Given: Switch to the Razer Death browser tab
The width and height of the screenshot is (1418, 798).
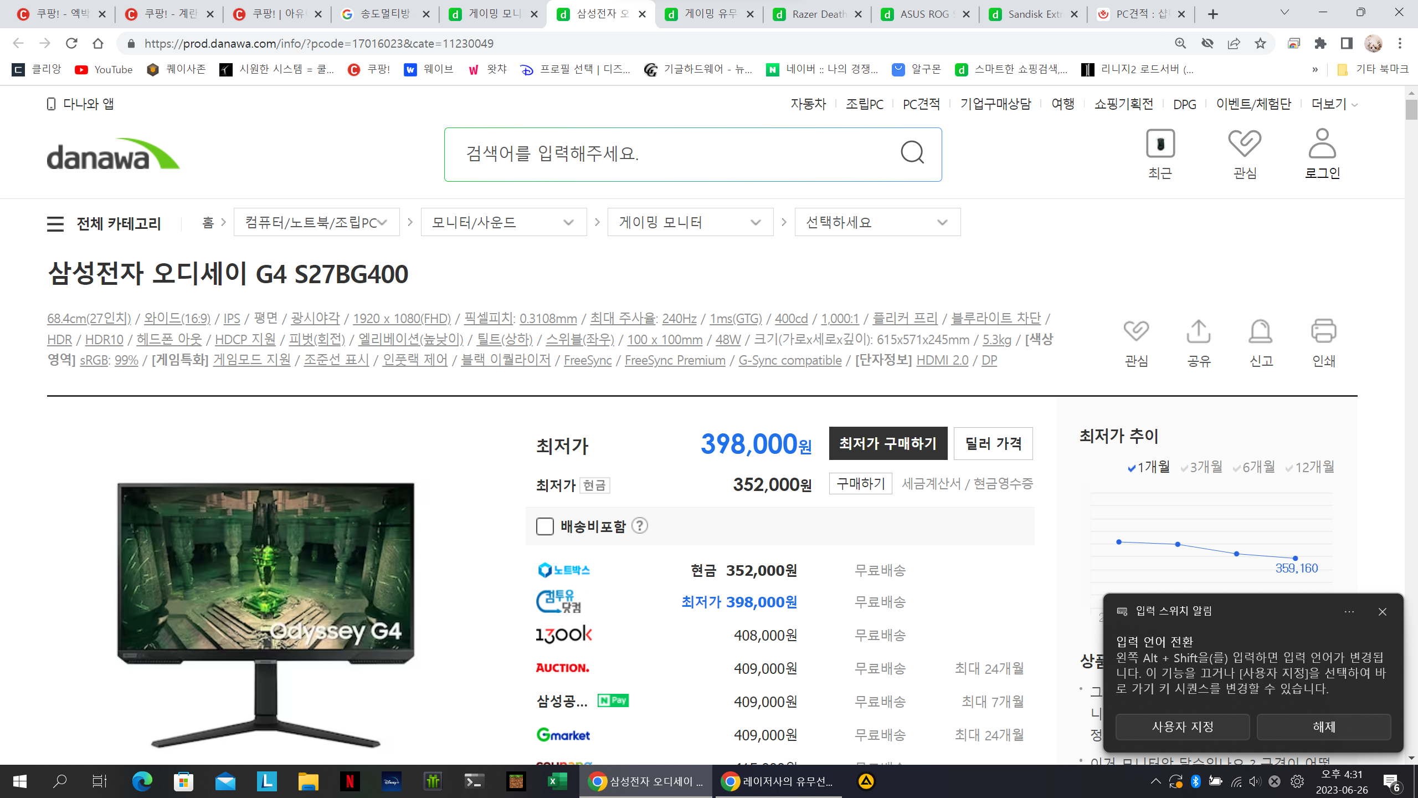Looking at the screenshot, I should pyautogui.click(x=817, y=14).
